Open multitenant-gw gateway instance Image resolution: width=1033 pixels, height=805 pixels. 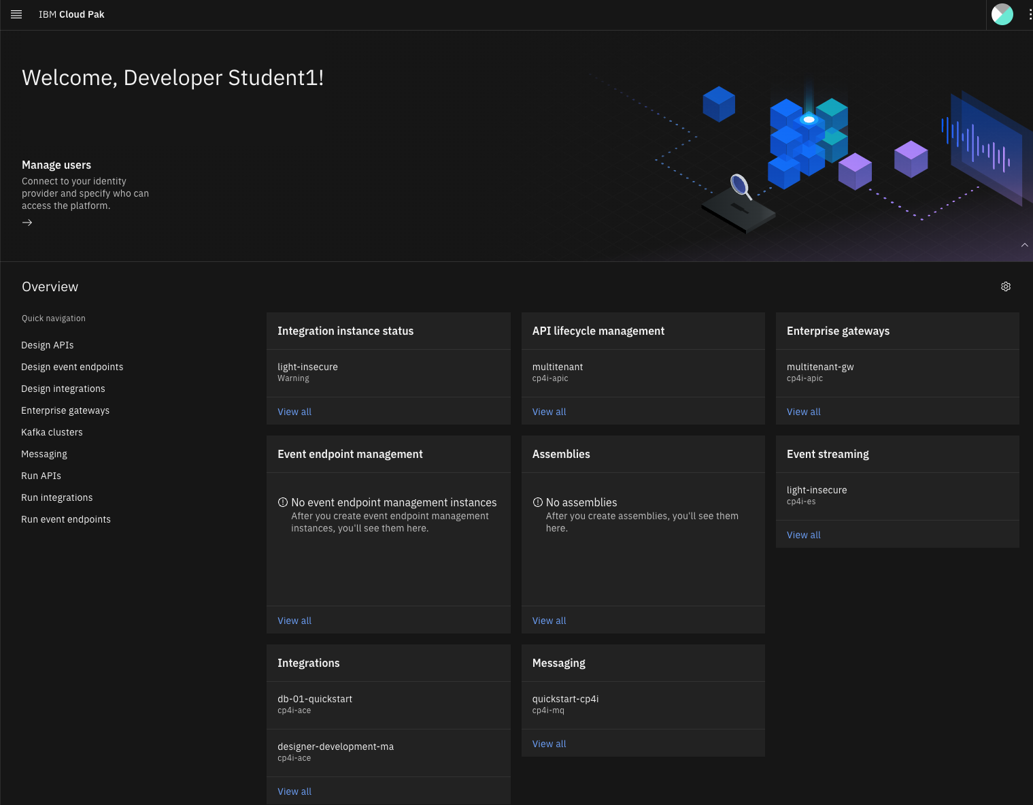[x=897, y=373]
